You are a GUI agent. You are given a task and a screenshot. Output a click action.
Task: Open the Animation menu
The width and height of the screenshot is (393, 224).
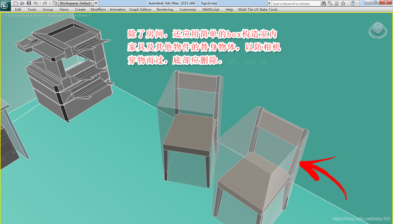click(x=118, y=9)
